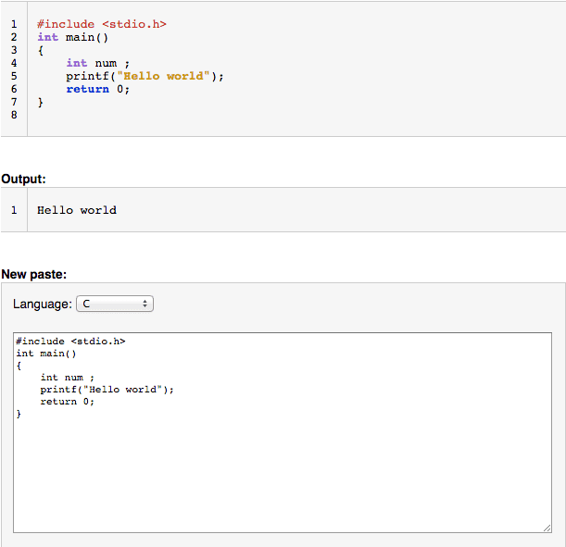This screenshot has width=566, height=547.
Task: Click the 'New paste:' heading
Action: point(34,274)
